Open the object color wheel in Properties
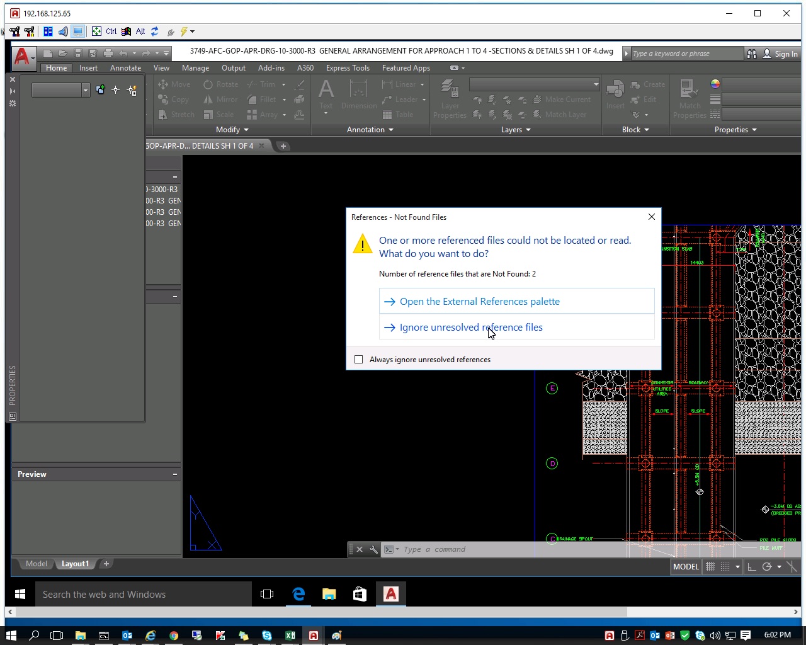Viewport: 806px width, 645px height. [x=714, y=83]
